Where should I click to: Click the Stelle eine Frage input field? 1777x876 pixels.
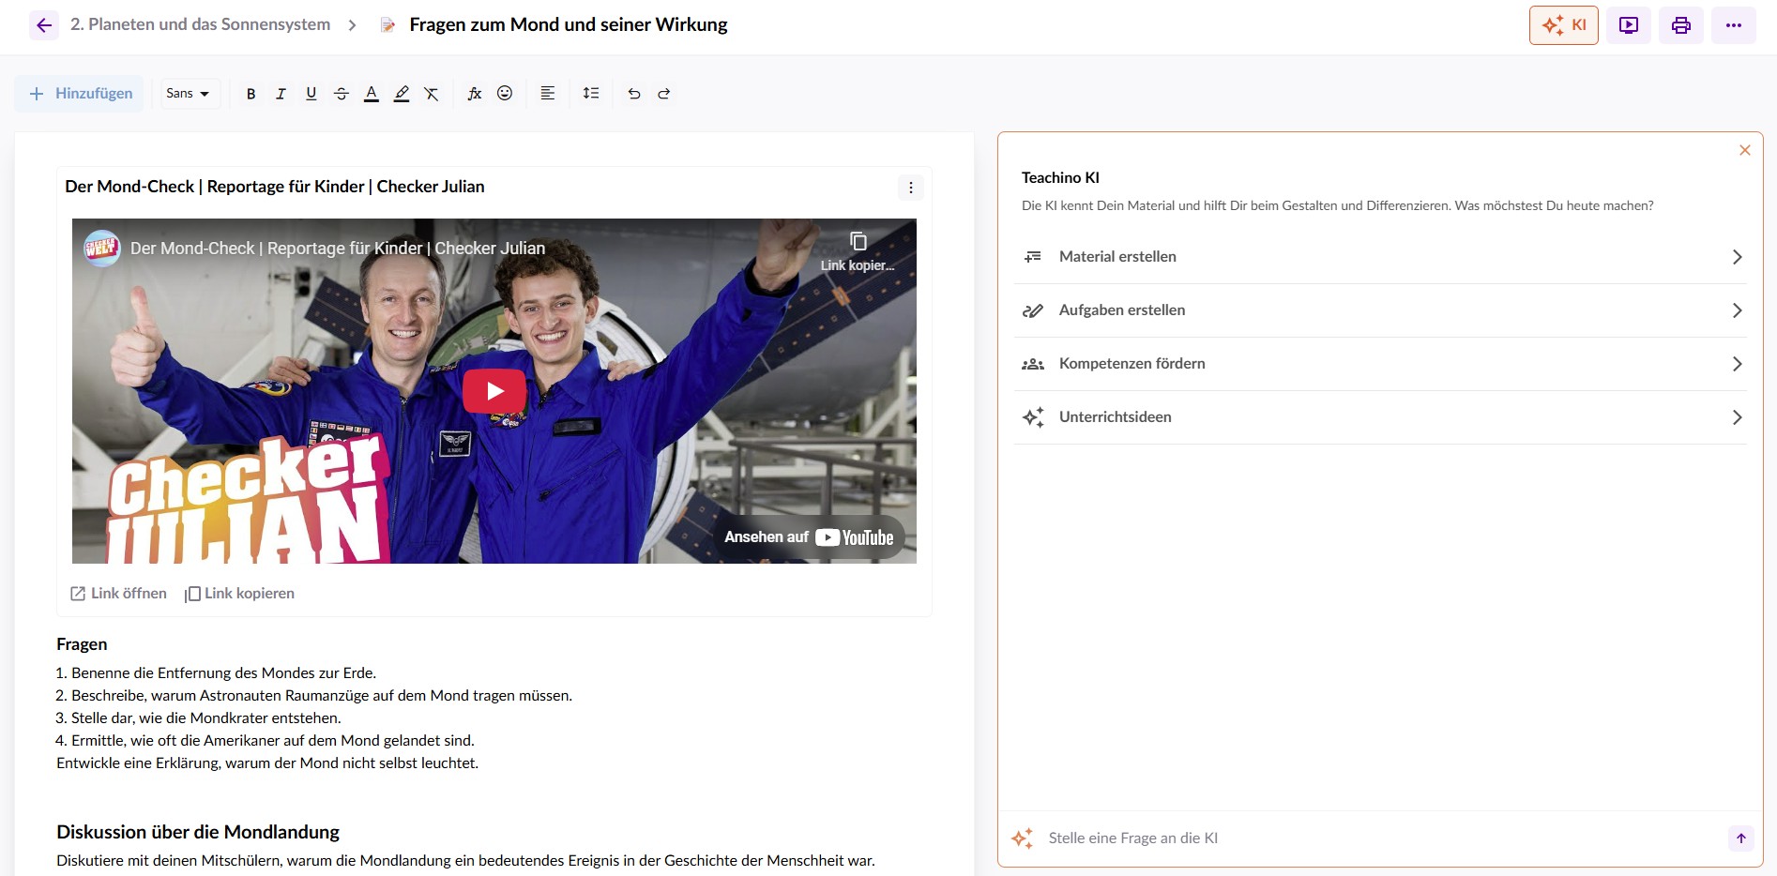pyautogui.click(x=1379, y=838)
